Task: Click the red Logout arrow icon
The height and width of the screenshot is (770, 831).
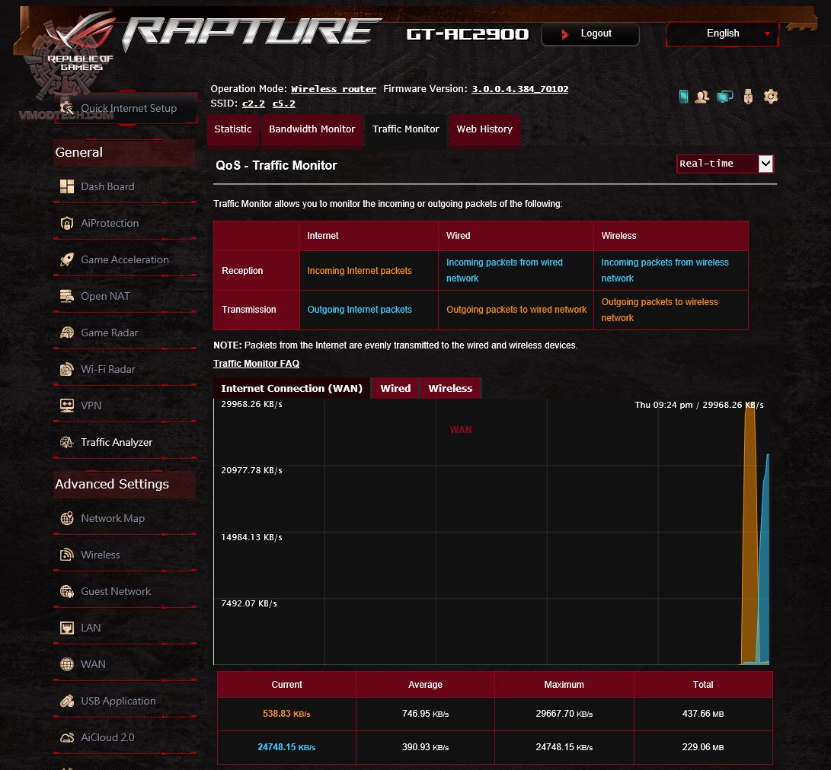Action: 565,34
